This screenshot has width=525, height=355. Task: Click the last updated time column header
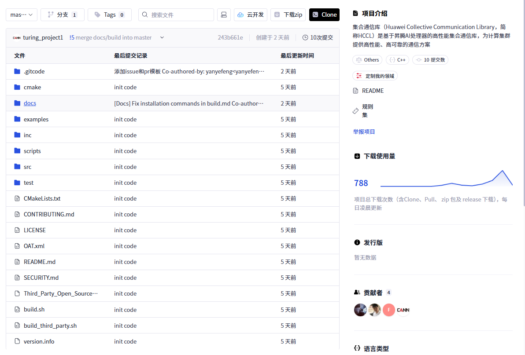click(297, 55)
